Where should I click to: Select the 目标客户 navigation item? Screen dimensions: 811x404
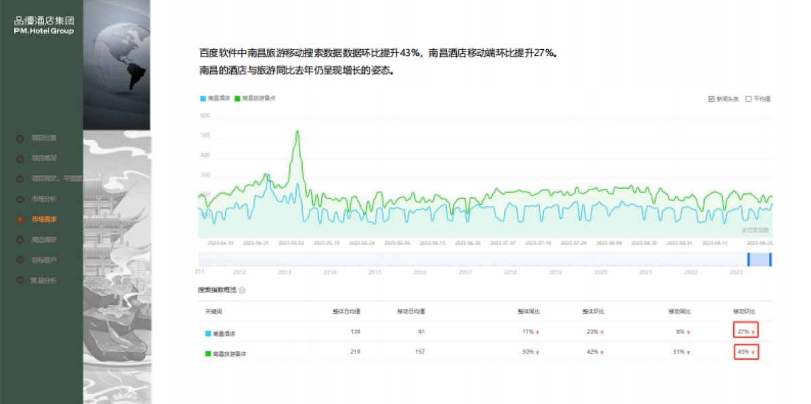pos(44,260)
